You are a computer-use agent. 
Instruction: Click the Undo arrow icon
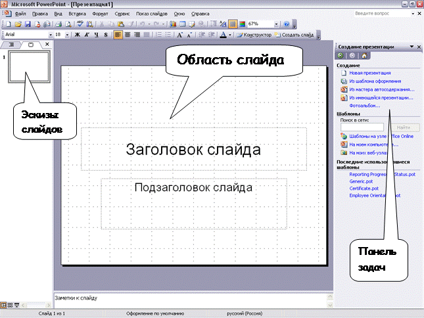pos(142,24)
